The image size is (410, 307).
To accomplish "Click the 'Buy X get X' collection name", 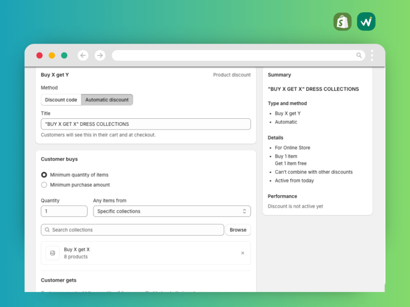I will click(77, 249).
